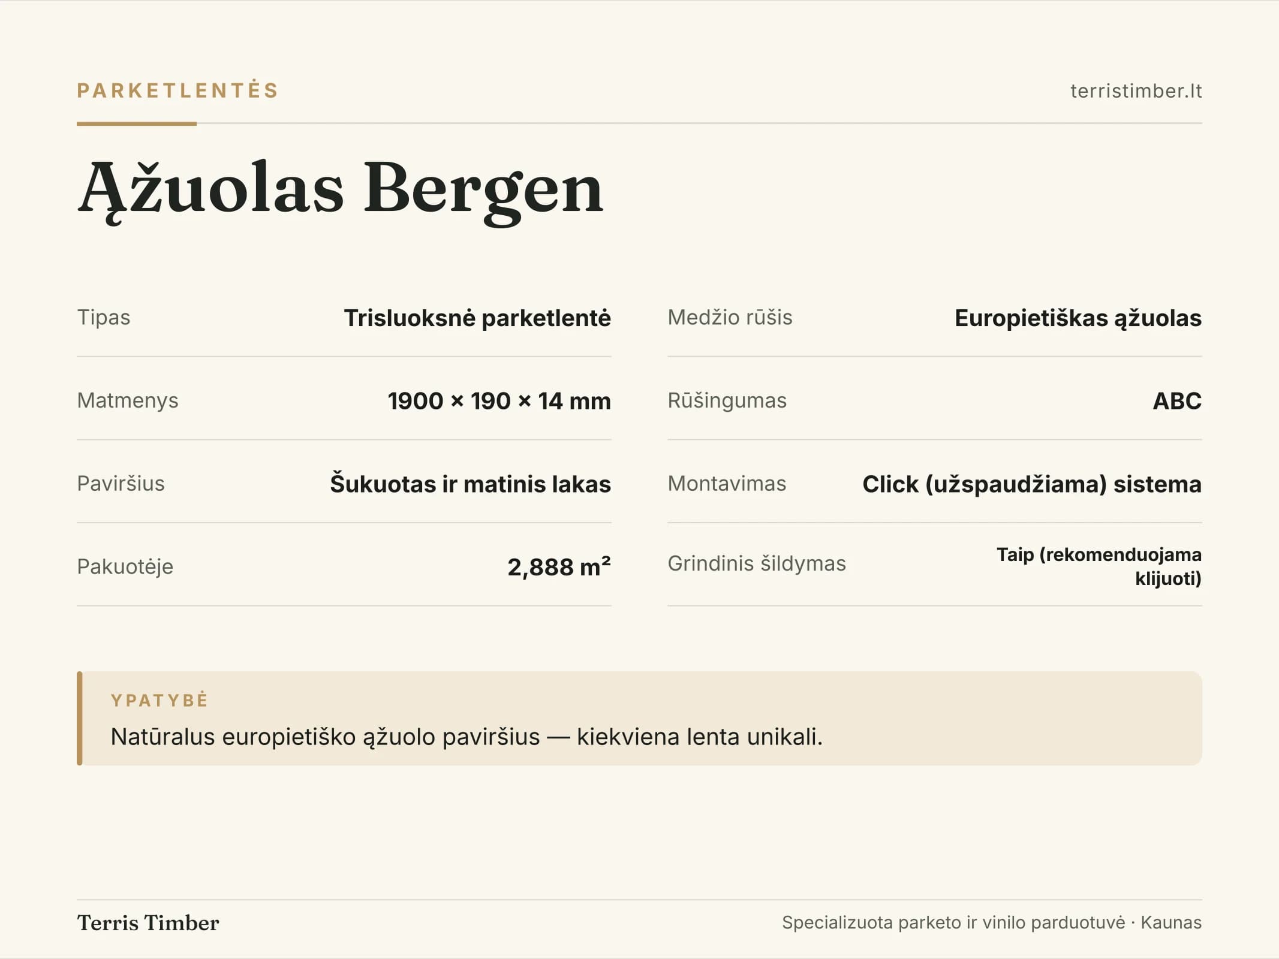
Task: Click the Tipas row label
Action: tap(104, 317)
